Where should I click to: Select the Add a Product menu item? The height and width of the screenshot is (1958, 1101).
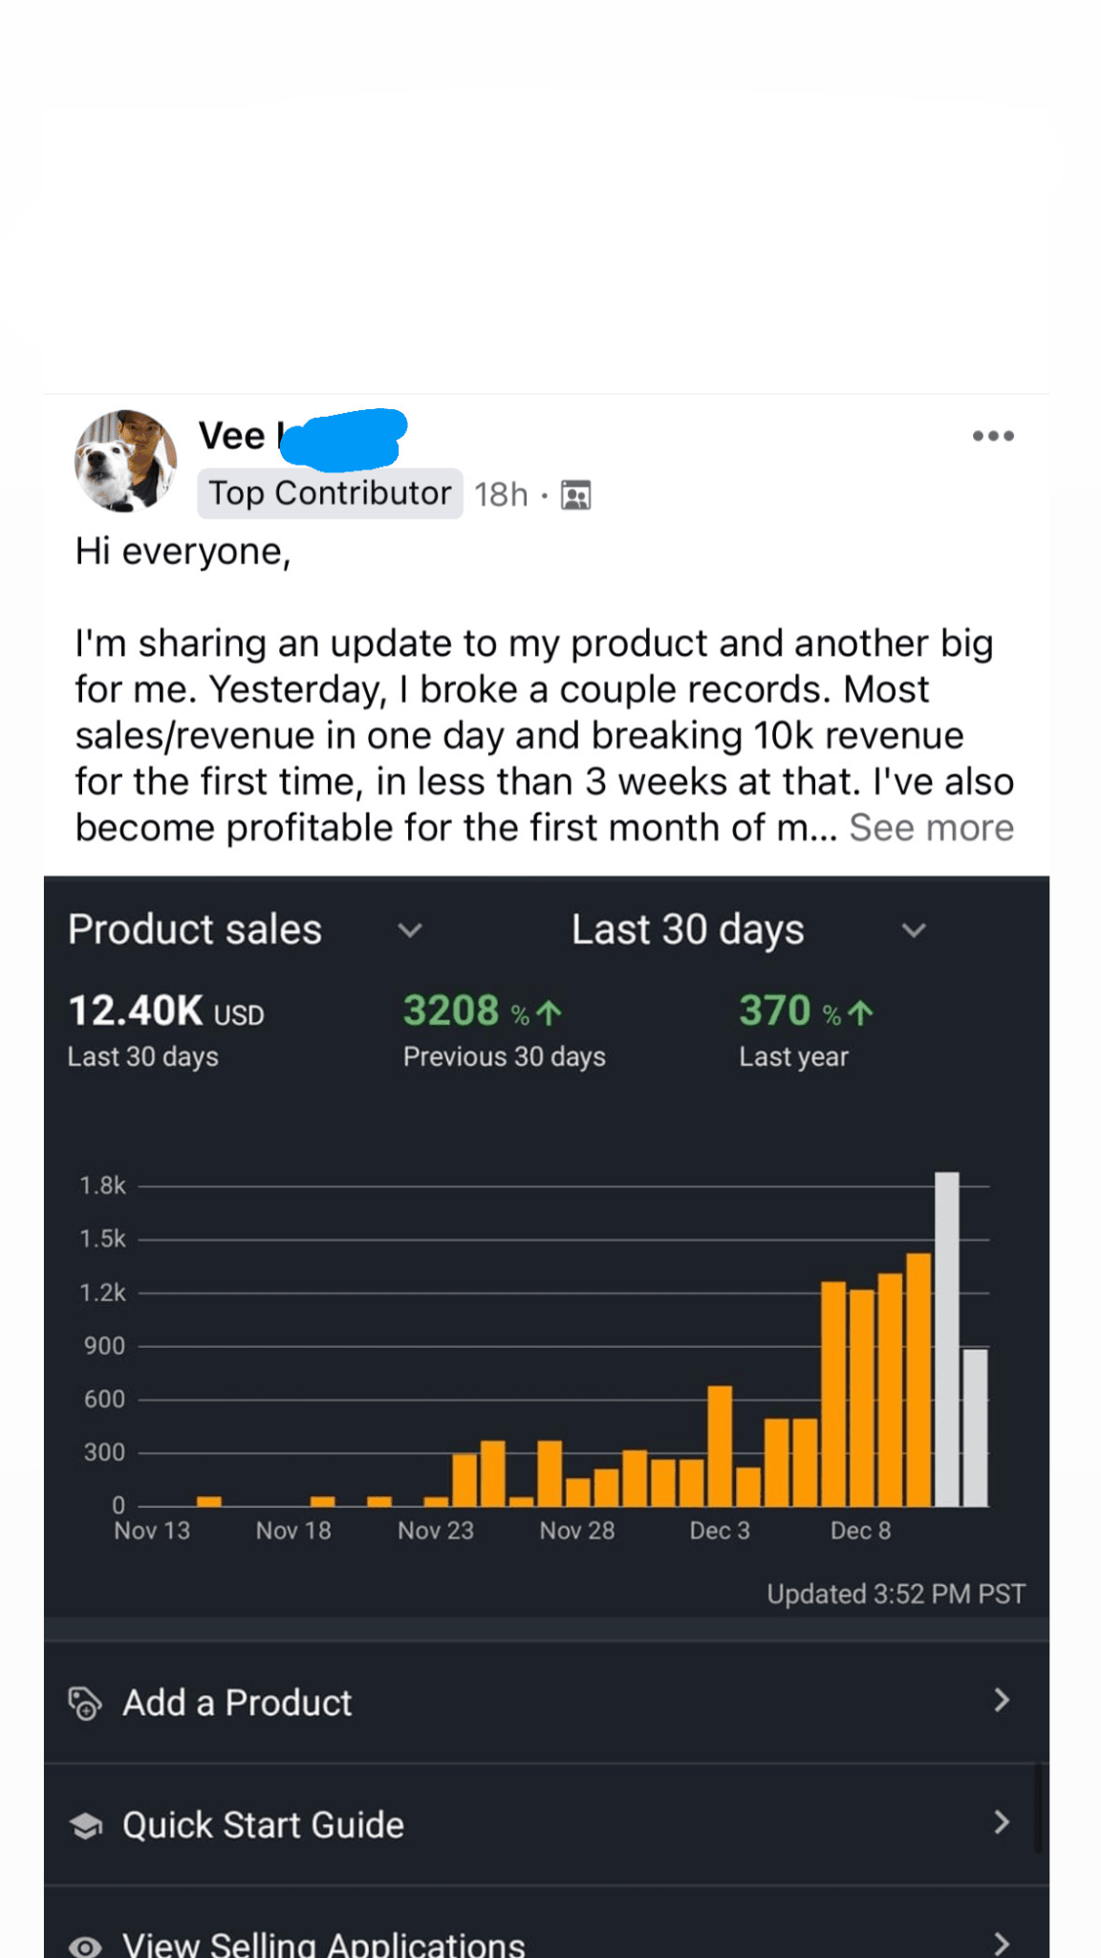[237, 1703]
